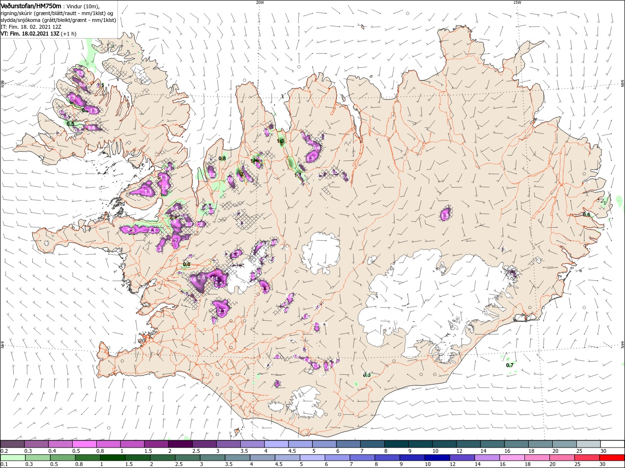Select upper legend white swatch after 30
Image resolution: width=625 pixels, height=468 pixels.
click(612, 444)
